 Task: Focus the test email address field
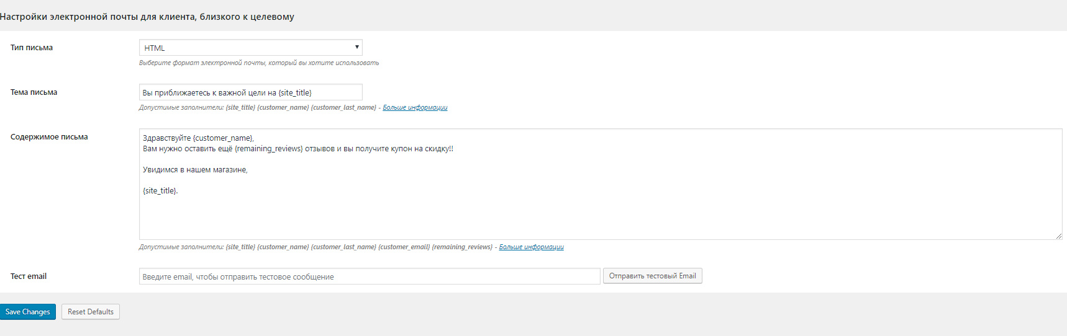(x=370, y=276)
